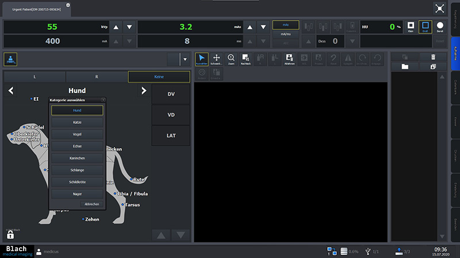Choose Katze in category list
Image resolution: width=460 pixels, height=258 pixels.
76,122
